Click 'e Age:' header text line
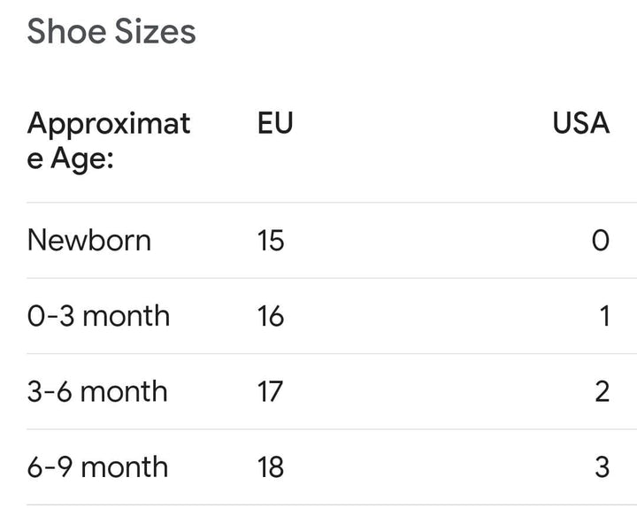Image resolution: width=637 pixels, height=516 pixels. tap(71, 162)
